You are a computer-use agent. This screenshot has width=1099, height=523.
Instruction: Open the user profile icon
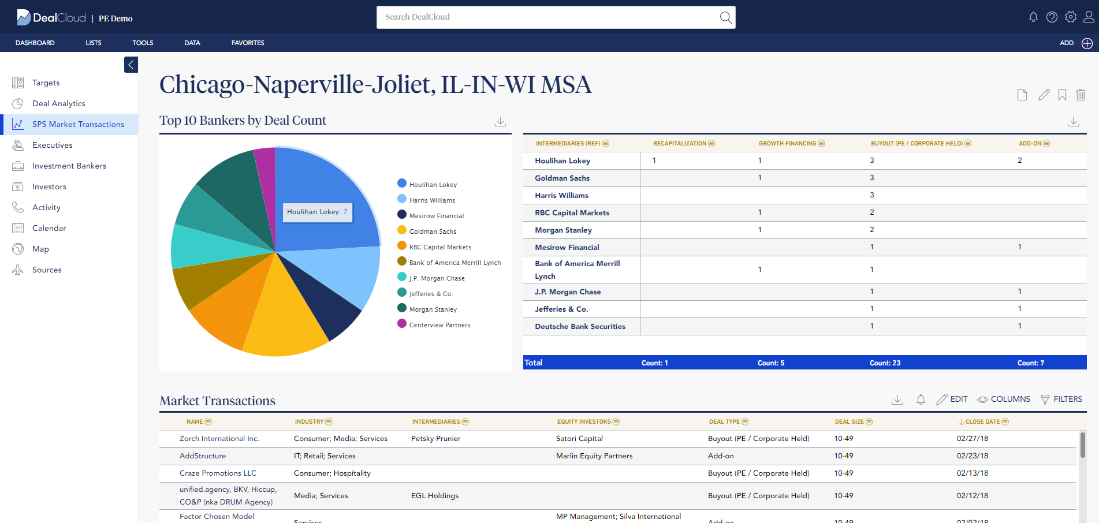pos(1089,17)
